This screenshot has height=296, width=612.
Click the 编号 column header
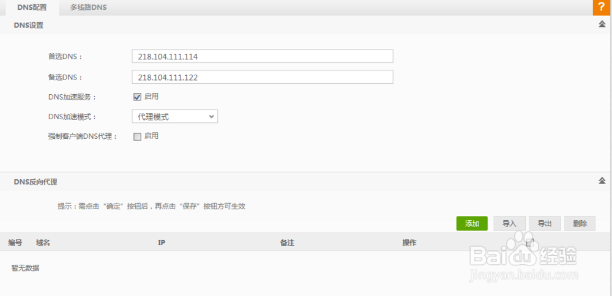point(15,243)
